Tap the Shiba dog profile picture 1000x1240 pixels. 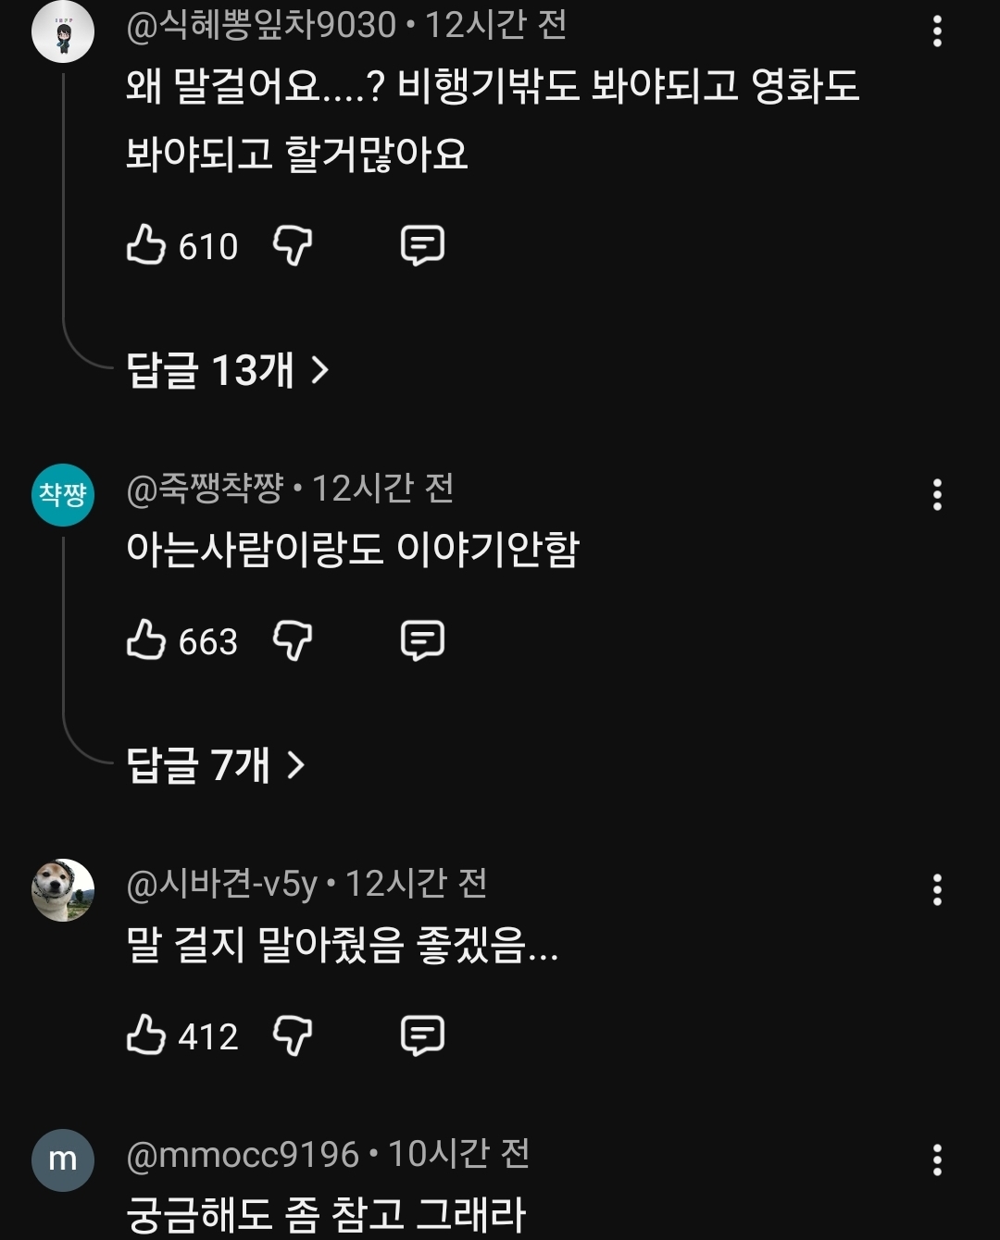pos(63,890)
